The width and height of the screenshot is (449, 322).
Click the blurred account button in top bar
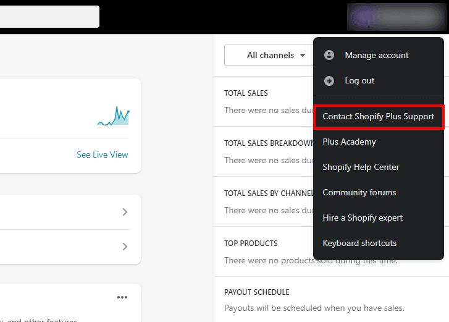coord(397,17)
